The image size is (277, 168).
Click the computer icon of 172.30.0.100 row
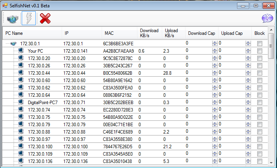coord(21,146)
